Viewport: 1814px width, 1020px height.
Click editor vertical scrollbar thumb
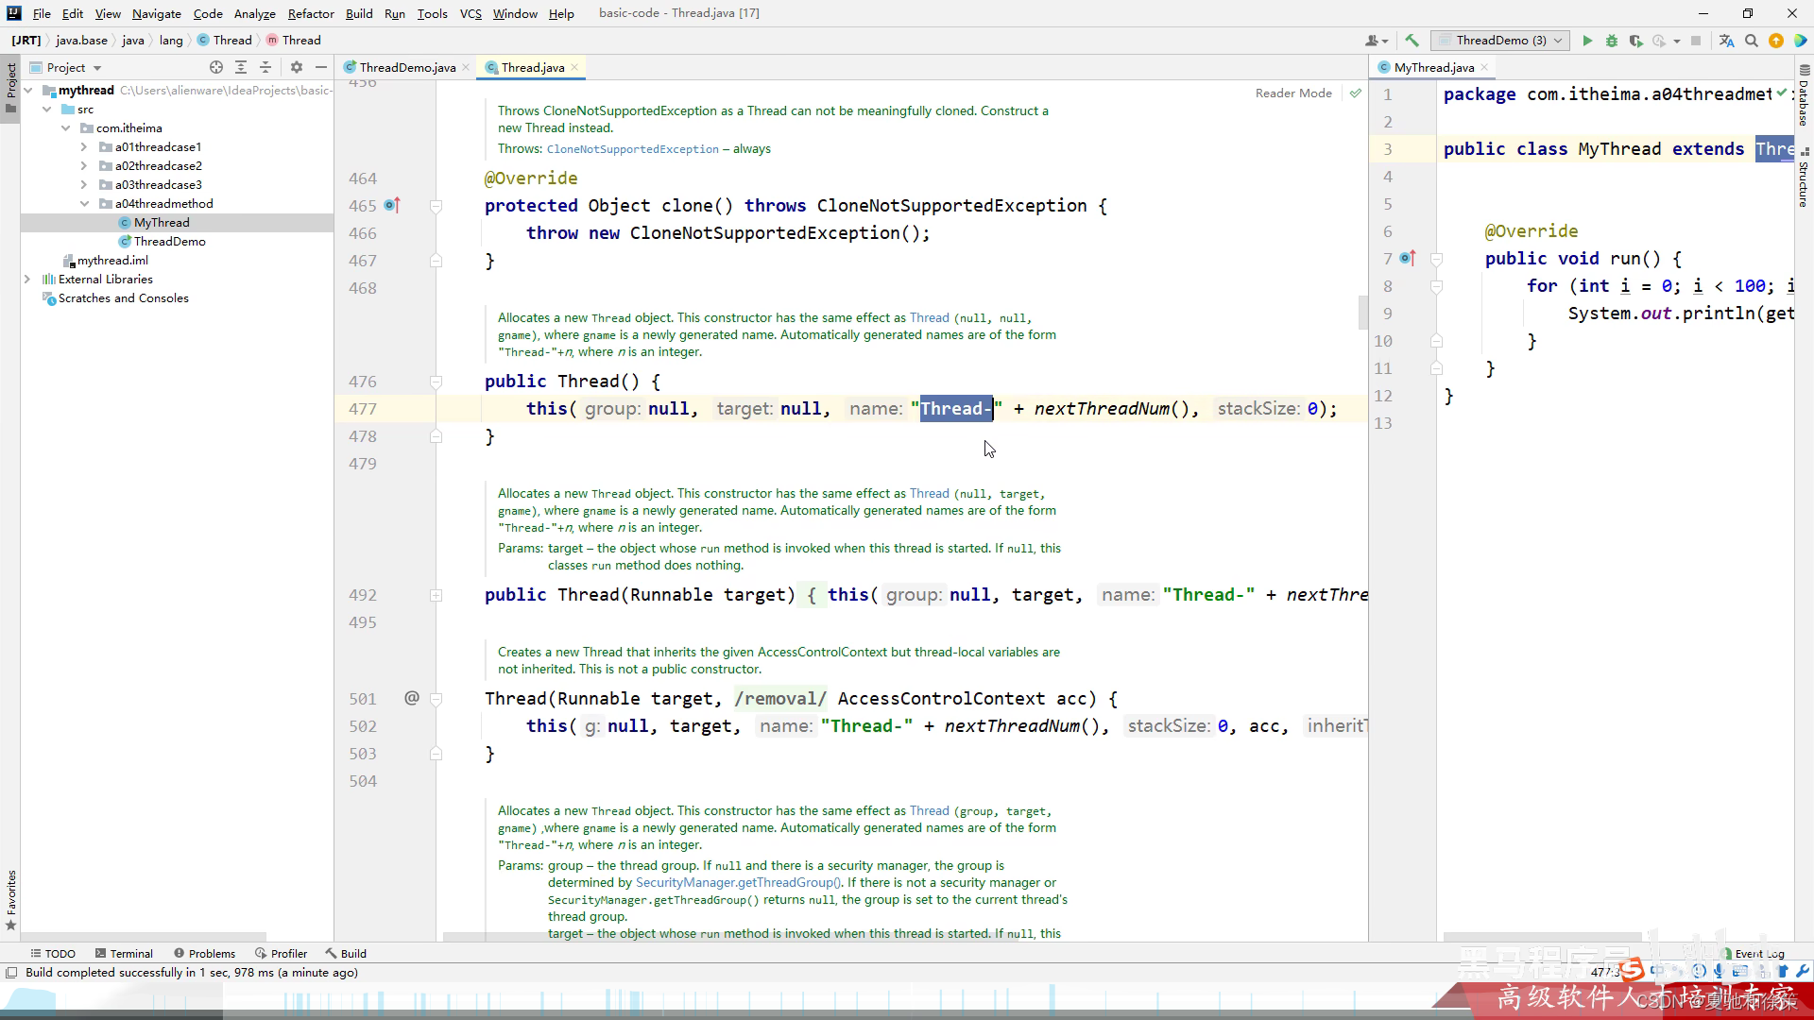coord(1362,312)
